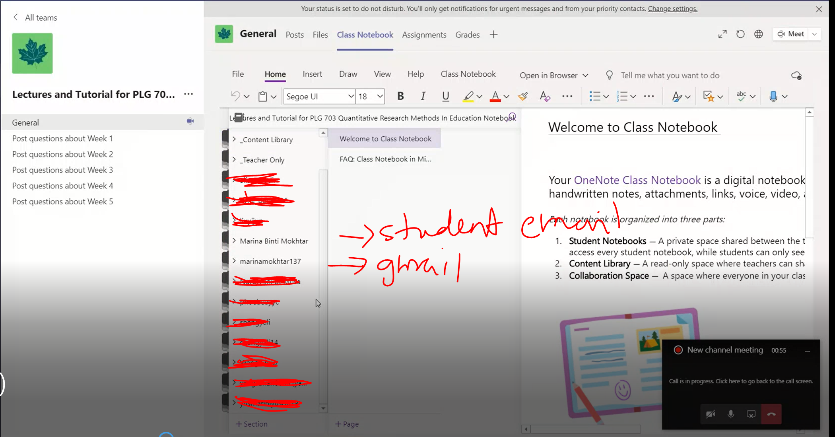Click the tag checkbox star icon

click(x=709, y=96)
